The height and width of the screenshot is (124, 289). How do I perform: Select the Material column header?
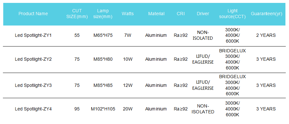(x=156, y=14)
